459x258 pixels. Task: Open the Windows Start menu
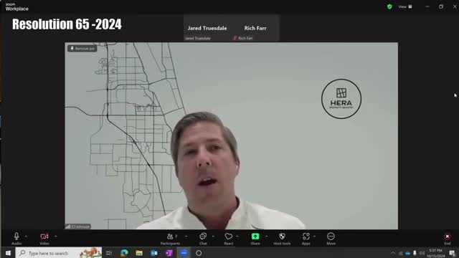[8, 253]
